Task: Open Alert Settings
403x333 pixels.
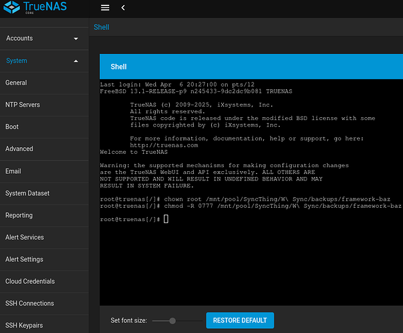Action: pos(44,259)
